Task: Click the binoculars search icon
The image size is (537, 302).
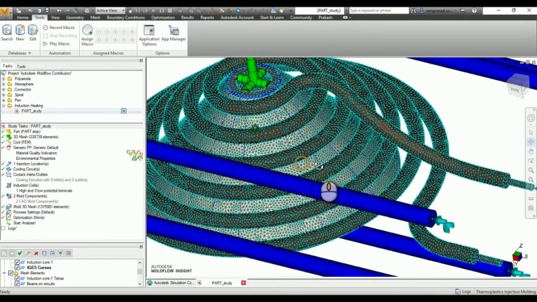Action: coord(413,10)
